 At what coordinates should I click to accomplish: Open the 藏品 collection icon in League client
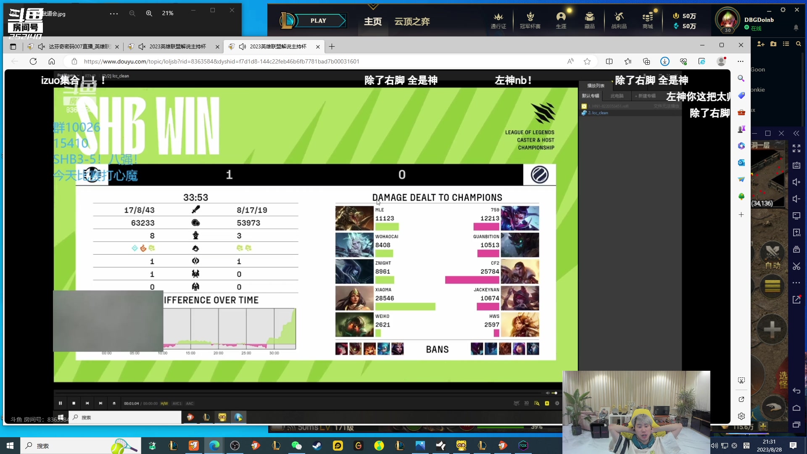[x=589, y=20]
